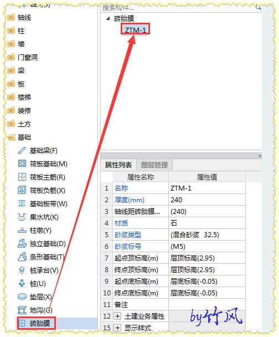Expand the 装修 folder
Image resolution: width=279 pixels, height=337 pixels.
tap(11, 111)
